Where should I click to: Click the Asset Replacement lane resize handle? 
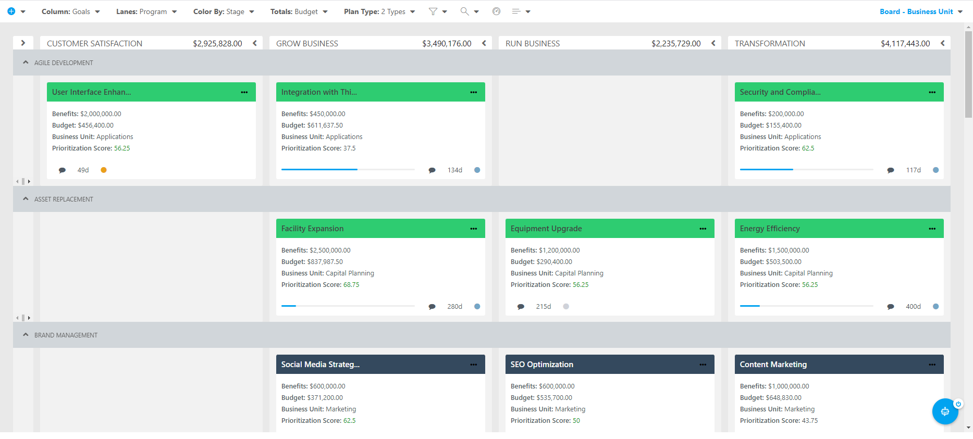click(23, 318)
